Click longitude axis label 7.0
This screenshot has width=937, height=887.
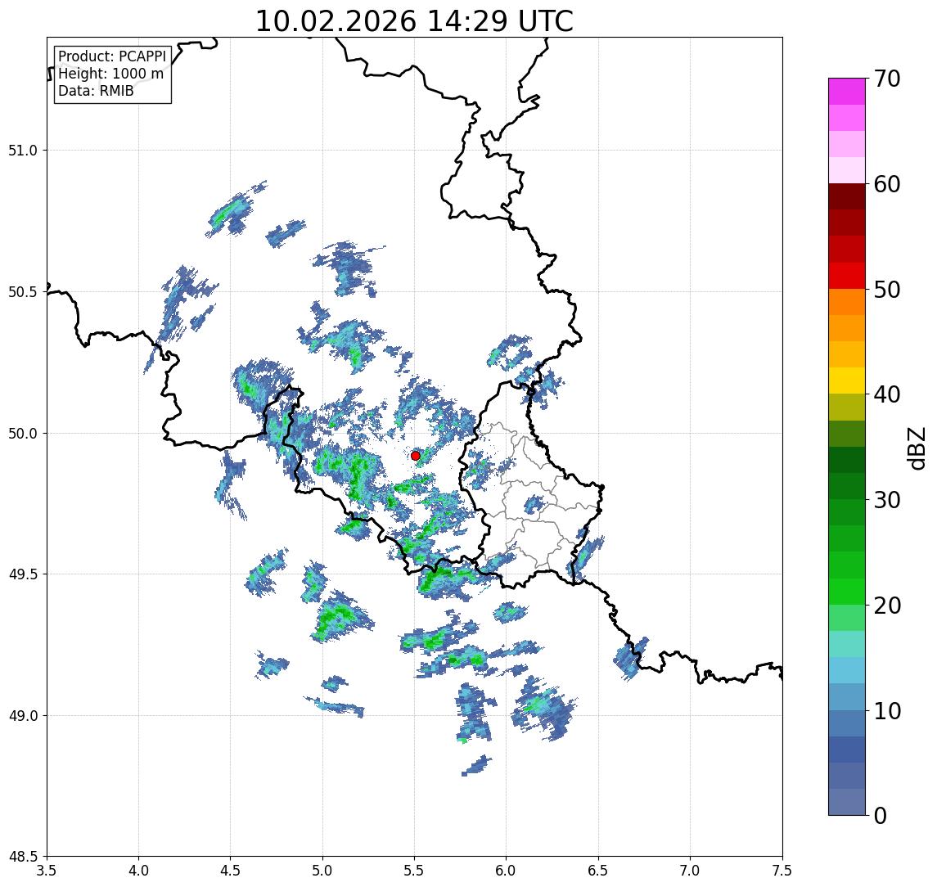(x=690, y=871)
